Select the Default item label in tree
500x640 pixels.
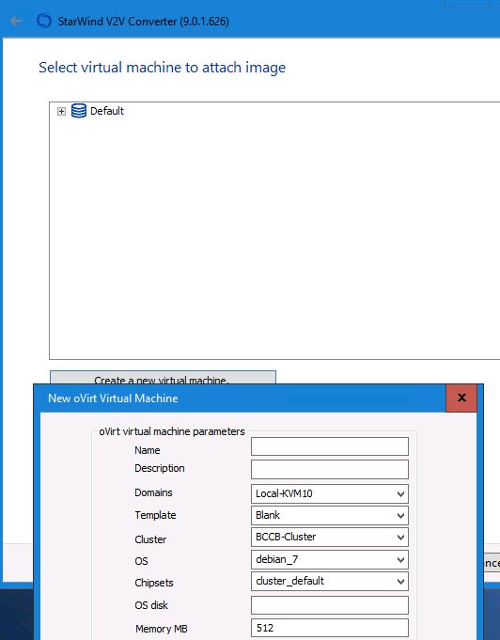click(x=107, y=111)
